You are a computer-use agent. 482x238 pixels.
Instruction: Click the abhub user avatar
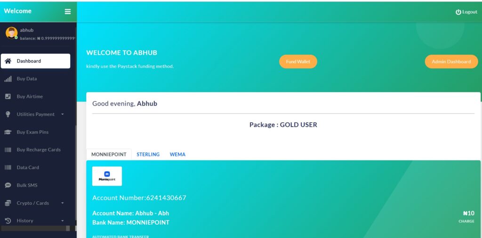pos(12,33)
